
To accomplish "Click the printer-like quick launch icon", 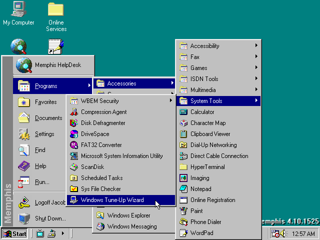I will pos(51,233).
